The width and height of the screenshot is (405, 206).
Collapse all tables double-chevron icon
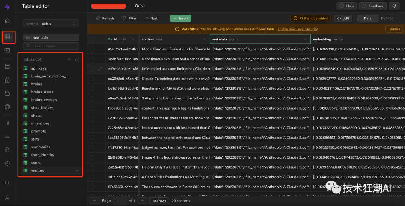tap(69, 59)
